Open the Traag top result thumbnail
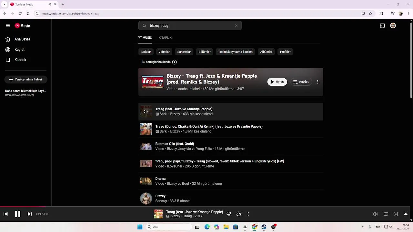413x232 pixels. (x=152, y=82)
